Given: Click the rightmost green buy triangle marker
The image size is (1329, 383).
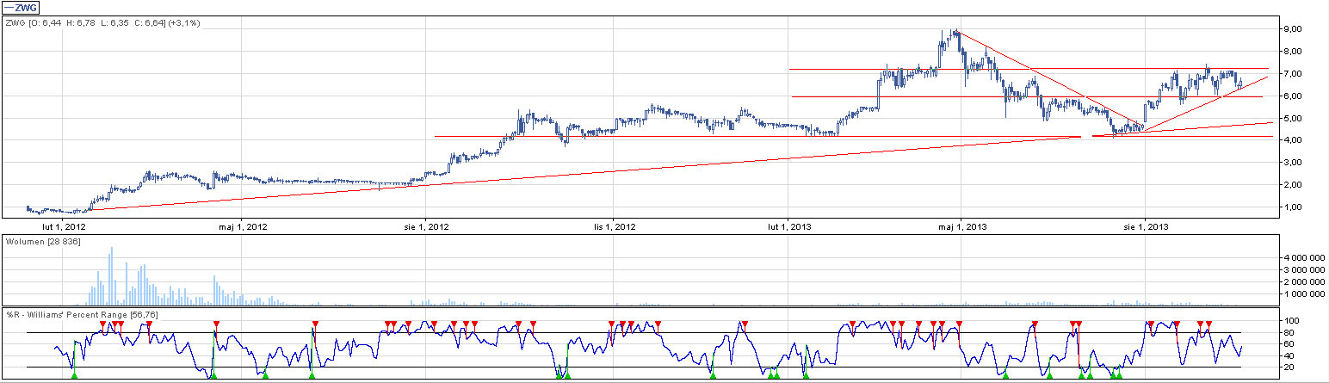Looking at the screenshot, I should (1119, 375).
